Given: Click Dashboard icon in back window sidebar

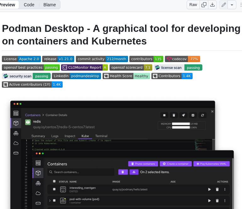Looking at the screenshot, I should click(16, 113).
